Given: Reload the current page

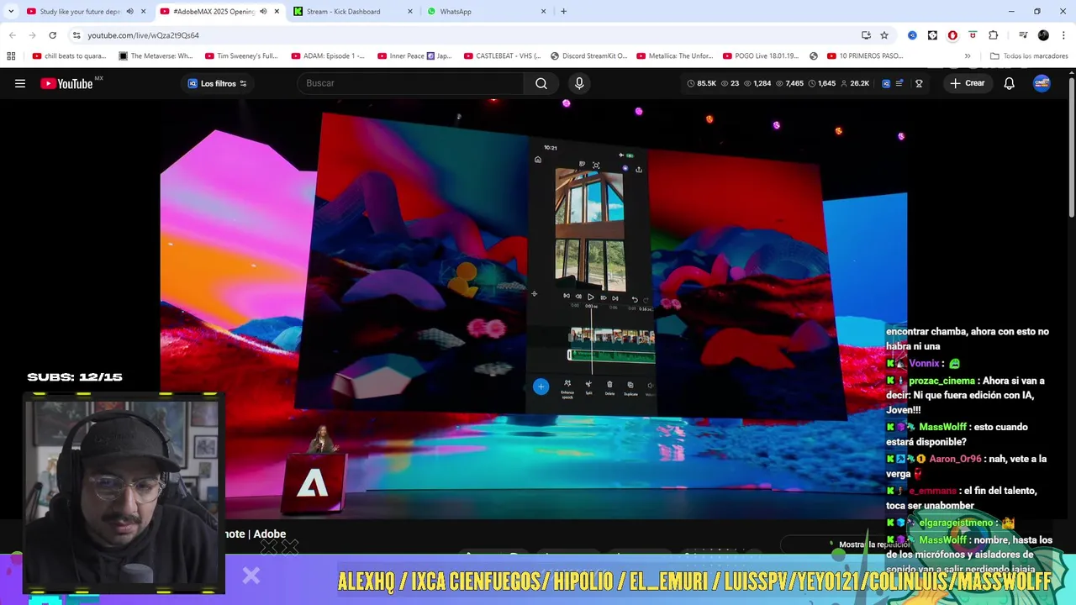Looking at the screenshot, I should (52, 35).
